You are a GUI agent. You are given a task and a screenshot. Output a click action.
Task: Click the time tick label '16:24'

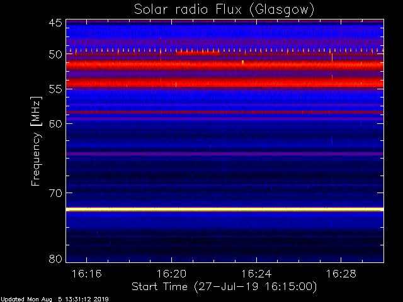pos(256,274)
